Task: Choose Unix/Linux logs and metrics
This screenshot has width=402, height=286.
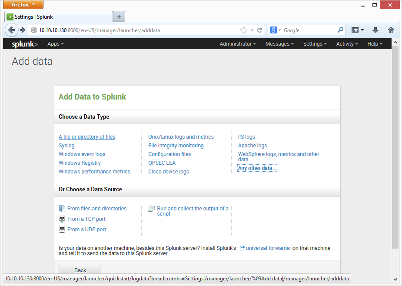Action: [x=181, y=137]
